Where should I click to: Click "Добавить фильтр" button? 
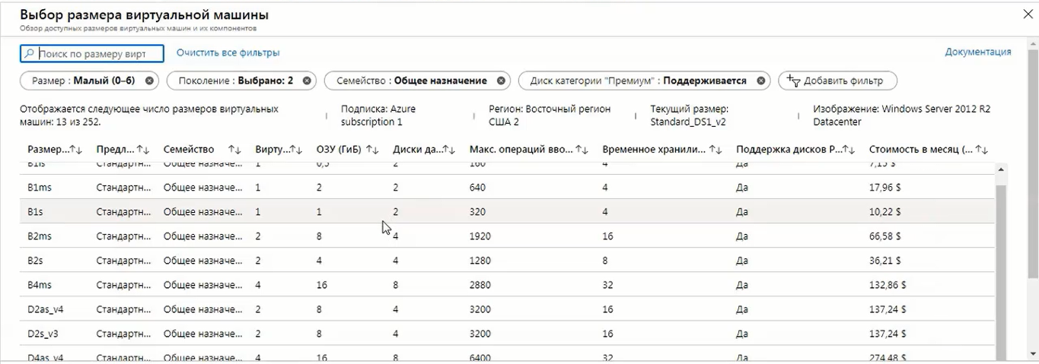click(x=837, y=81)
